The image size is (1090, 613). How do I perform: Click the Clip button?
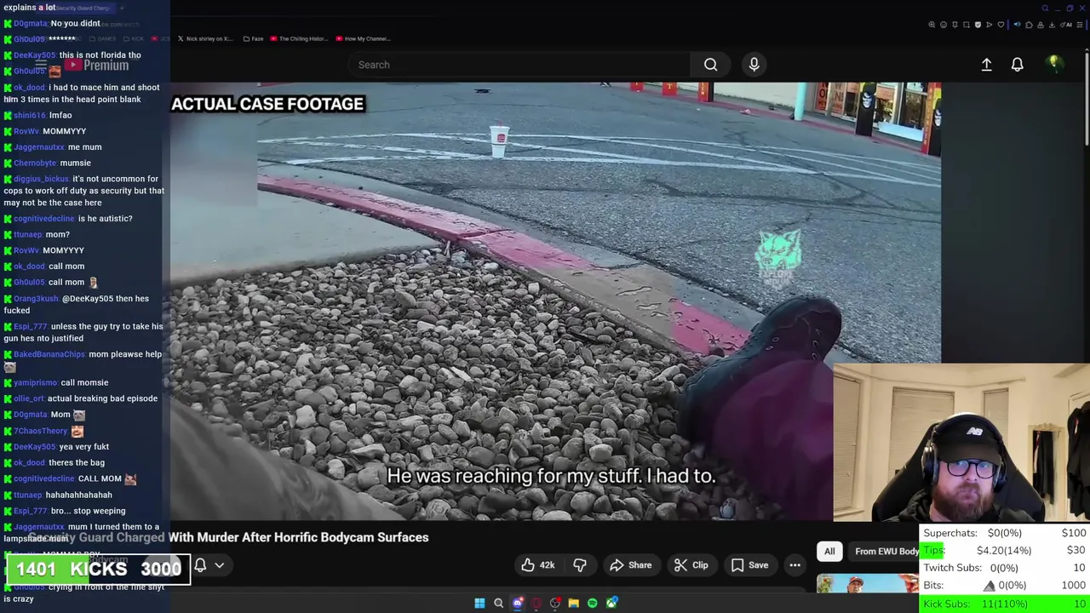691,565
